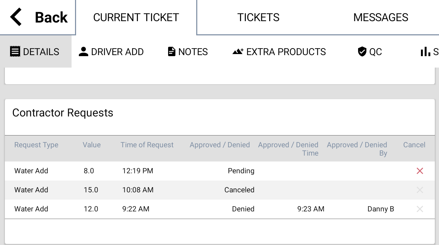
Task: Click the Time of Request column header
Action: point(147,145)
